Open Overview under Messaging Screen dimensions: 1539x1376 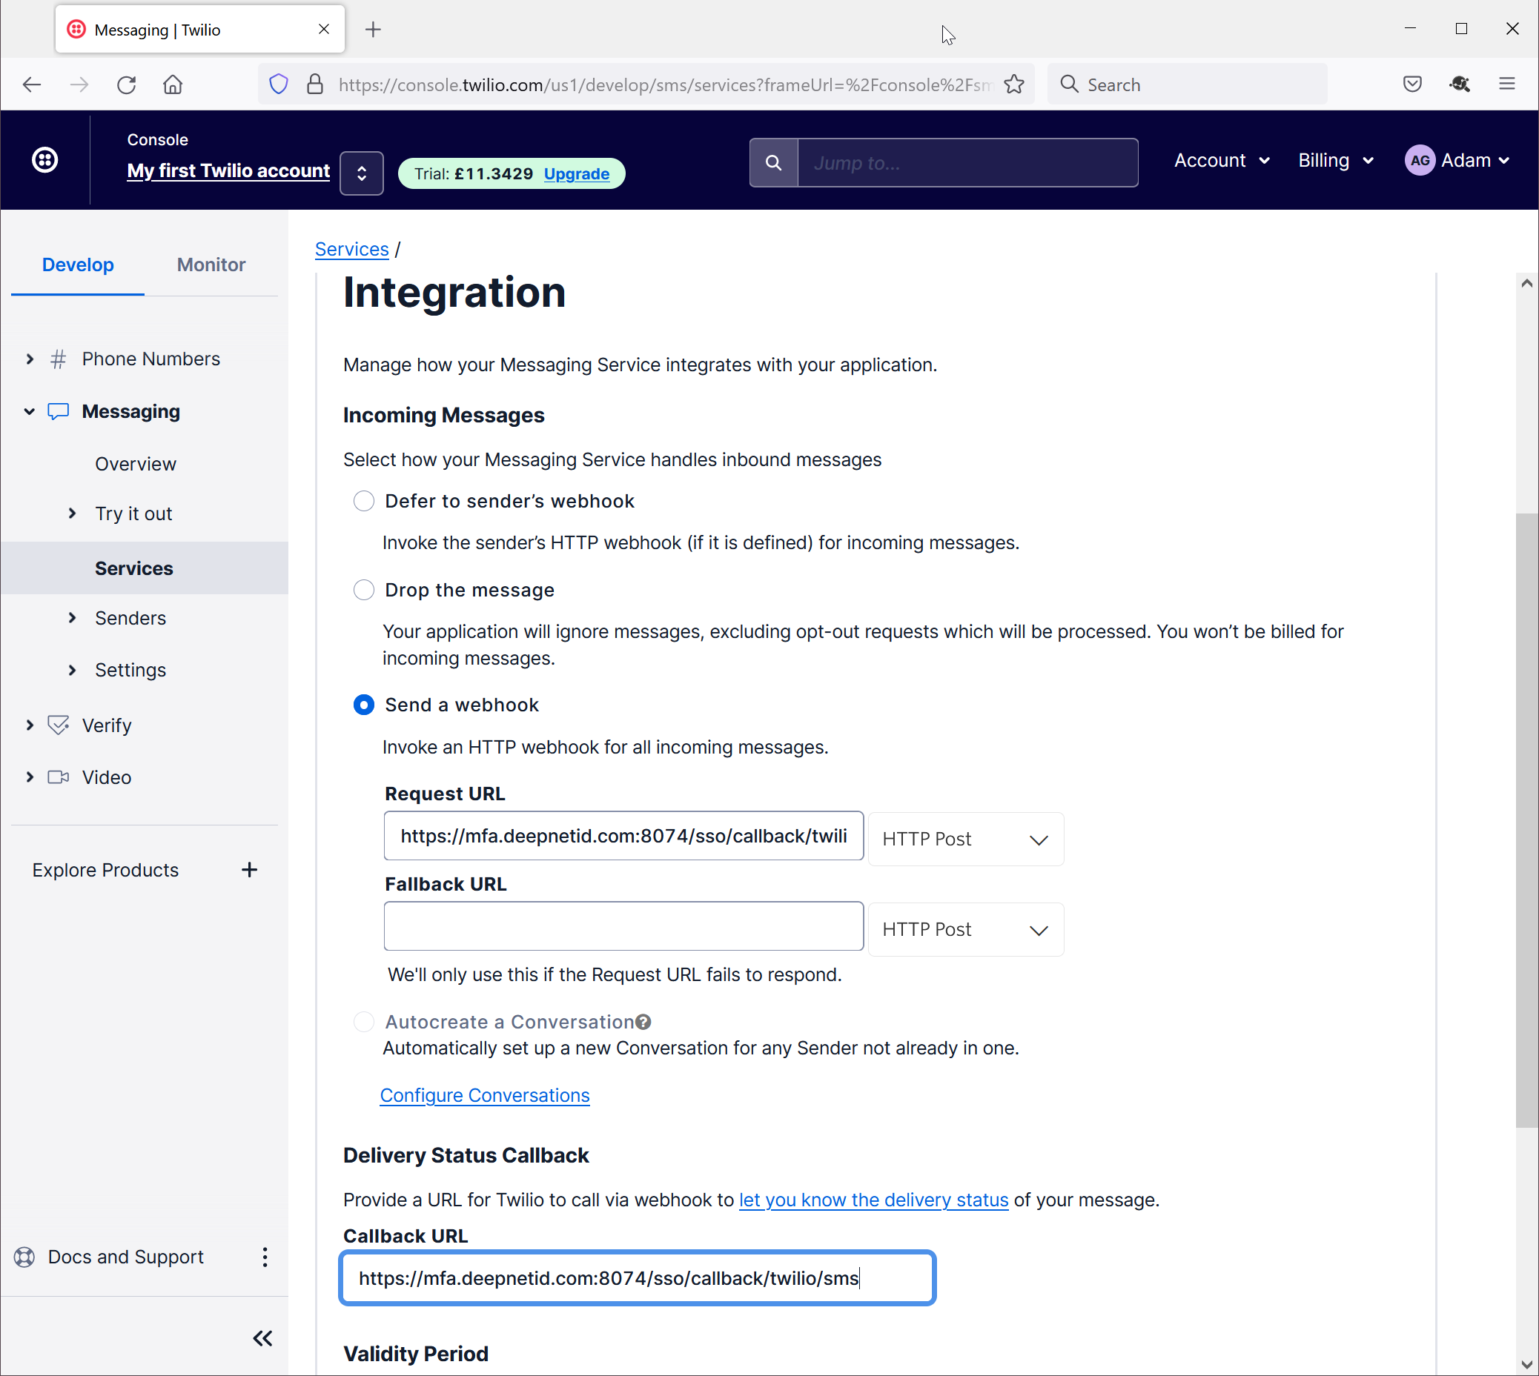point(136,463)
